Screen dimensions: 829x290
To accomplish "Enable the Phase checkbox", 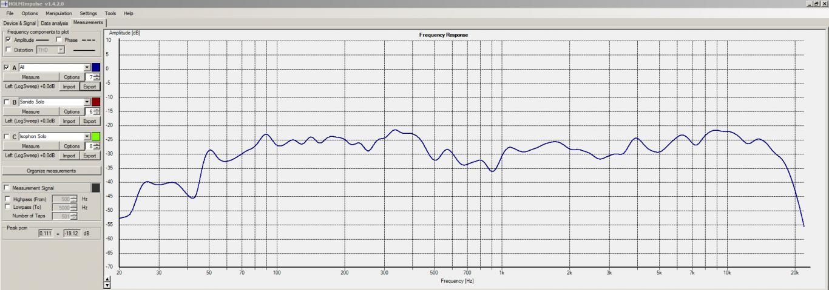I will tap(59, 40).
